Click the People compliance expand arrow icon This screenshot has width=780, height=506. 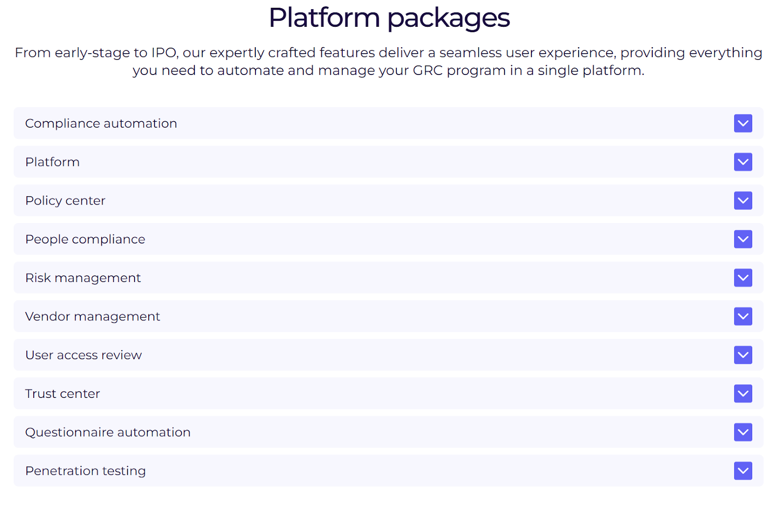click(742, 239)
